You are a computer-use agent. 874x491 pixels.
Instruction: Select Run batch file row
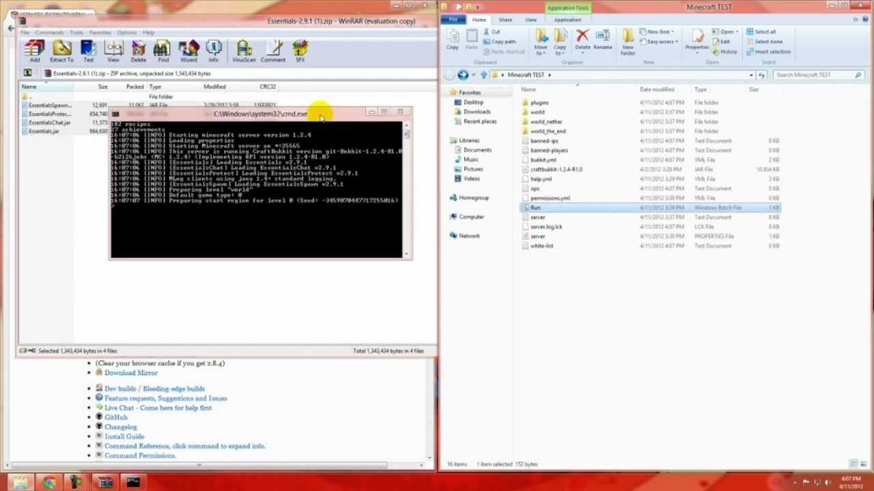(x=651, y=207)
